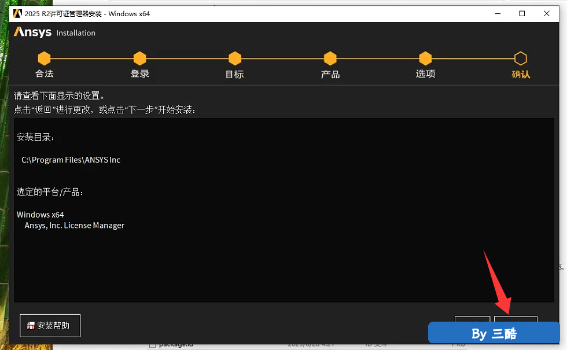This screenshot has width=567, height=350.
Task: Go to the 目标 step label
Action: (x=235, y=74)
